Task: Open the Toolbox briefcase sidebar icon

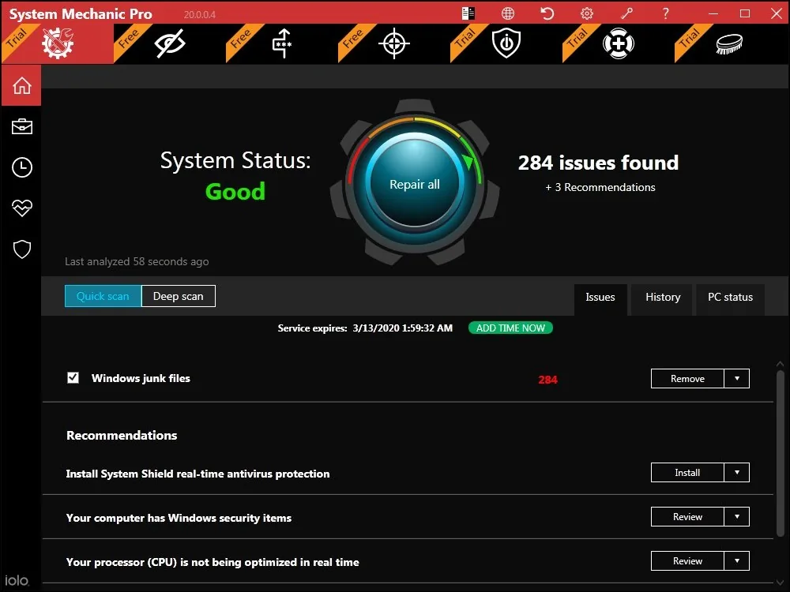Action: point(21,126)
